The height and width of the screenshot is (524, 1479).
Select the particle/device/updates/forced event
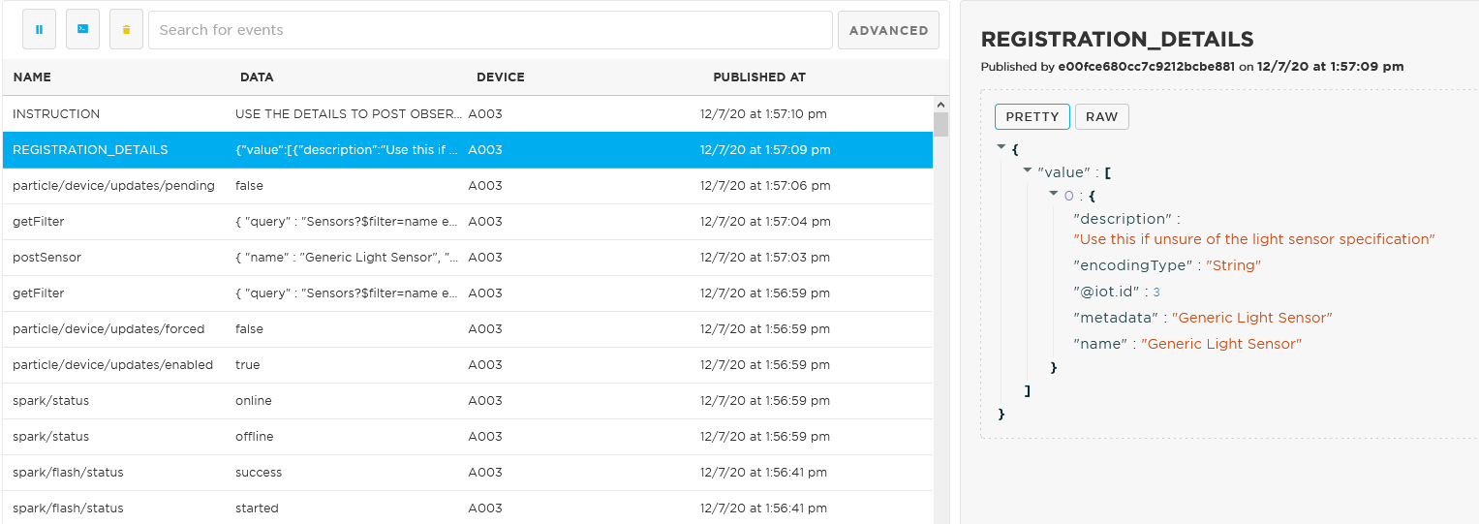tap(468, 329)
